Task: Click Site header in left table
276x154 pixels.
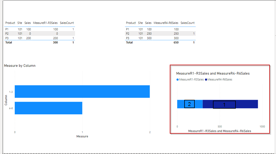Action: click(x=20, y=23)
